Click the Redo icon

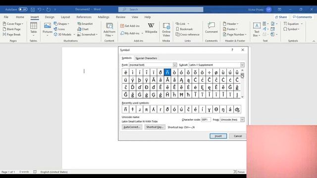(49, 9)
